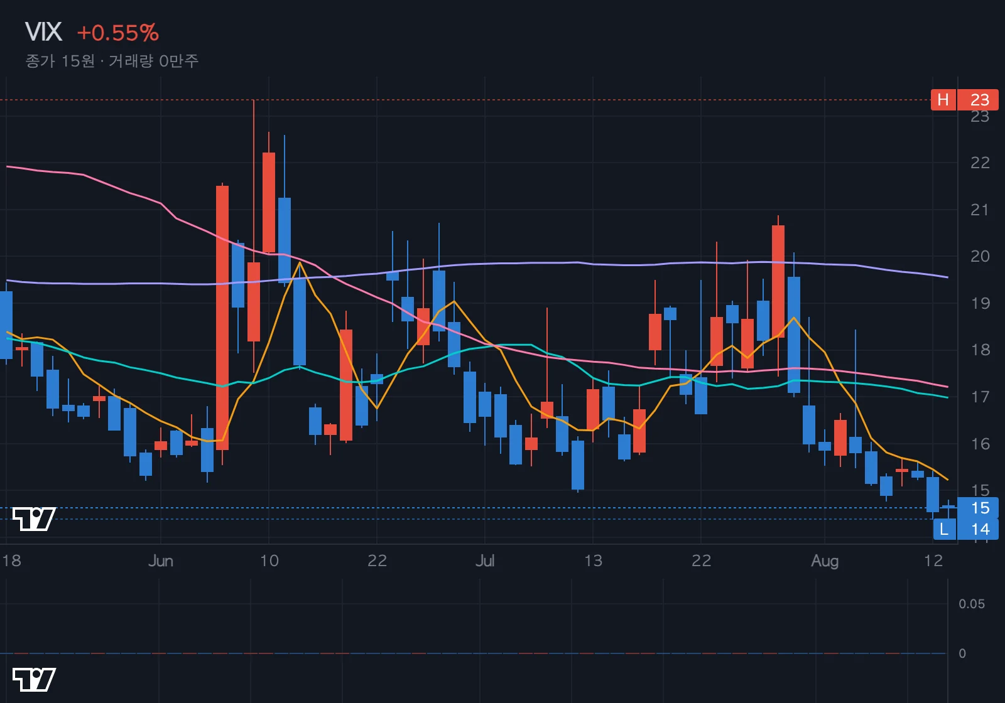
Task: Click the 19 price axis label
Action: coord(980,303)
